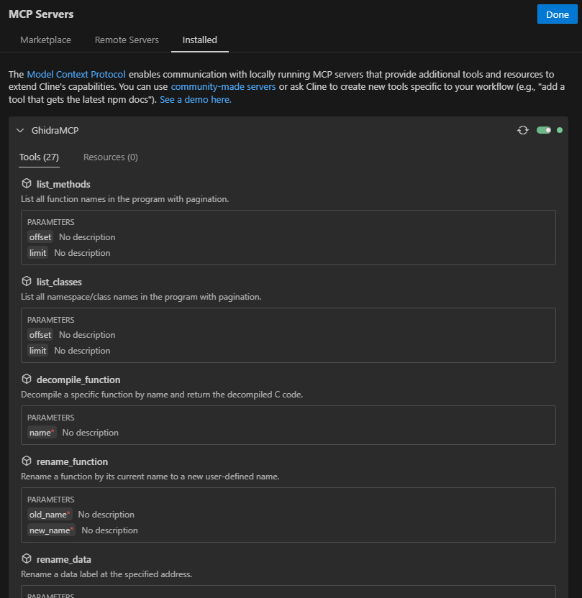582x598 pixels.
Task: Follow the community-made servers link
Action: (x=223, y=87)
